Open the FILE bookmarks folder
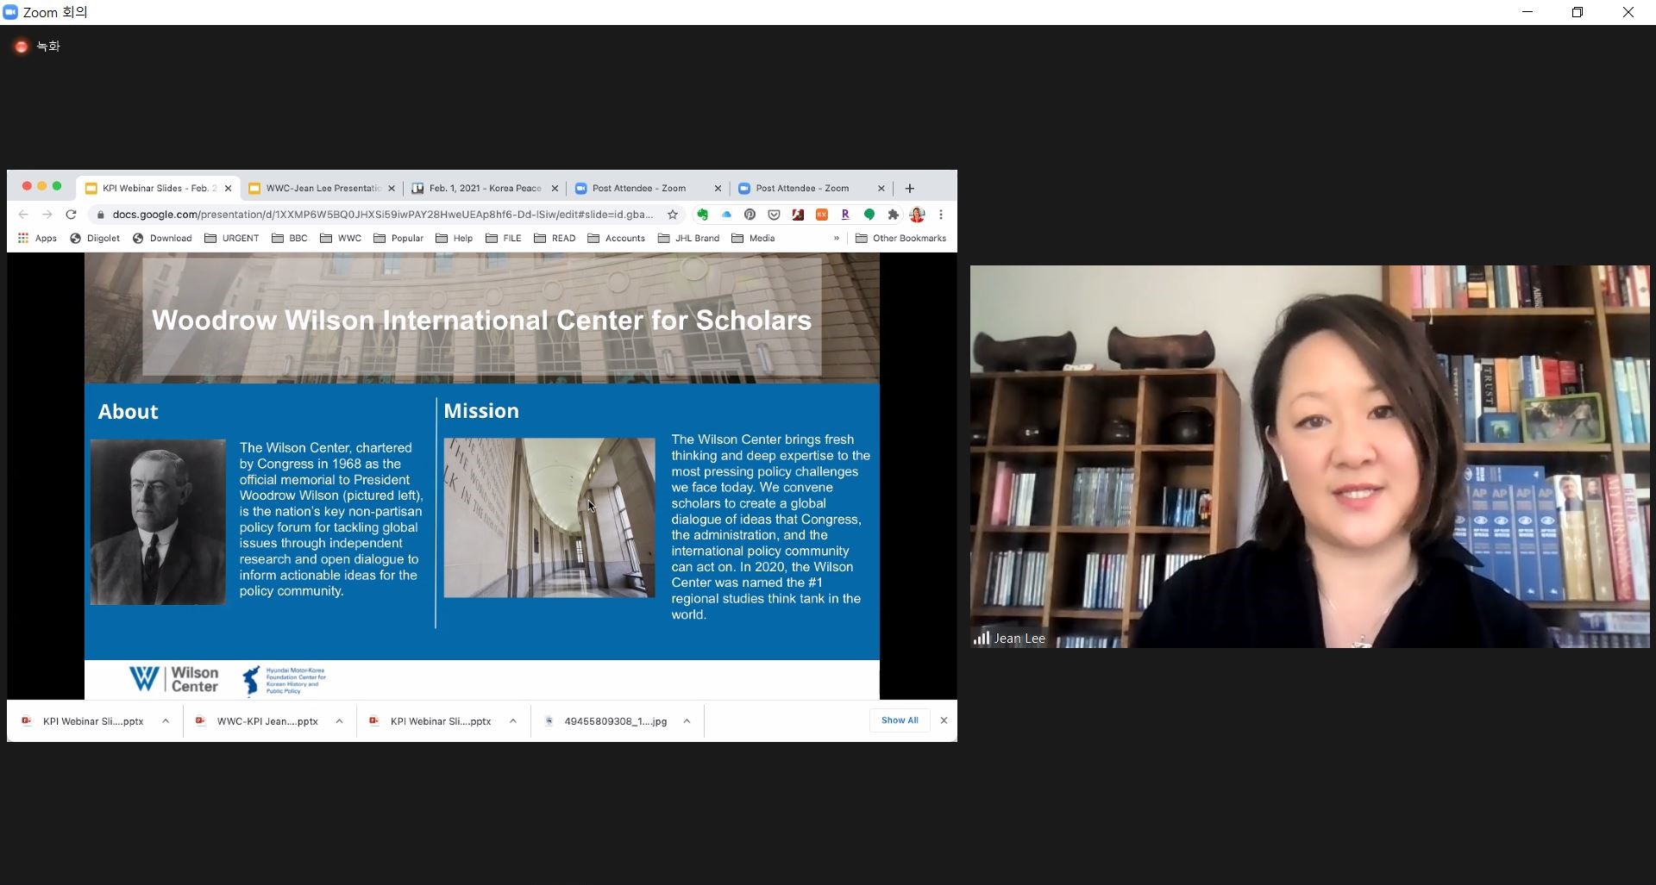 click(x=504, y=239)
